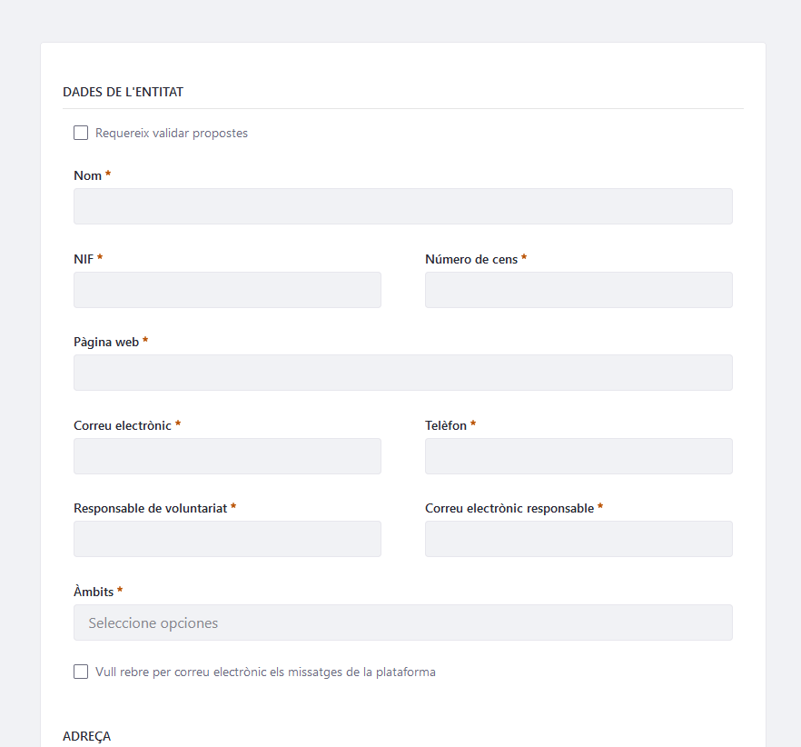
Task: Enable receiving platform messages by email checkbox
Action: click(81, 672)
